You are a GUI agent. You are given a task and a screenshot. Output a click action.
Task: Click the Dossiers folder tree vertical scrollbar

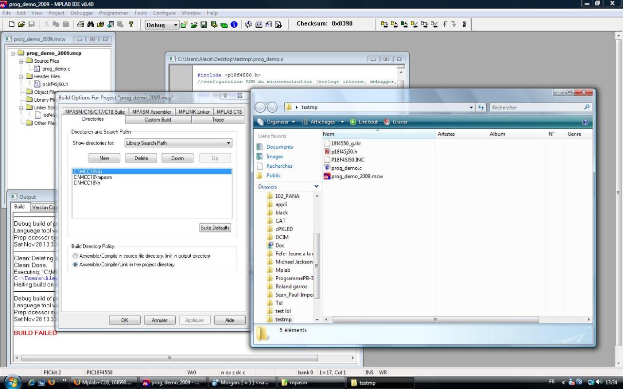click(x=317, y=265)
